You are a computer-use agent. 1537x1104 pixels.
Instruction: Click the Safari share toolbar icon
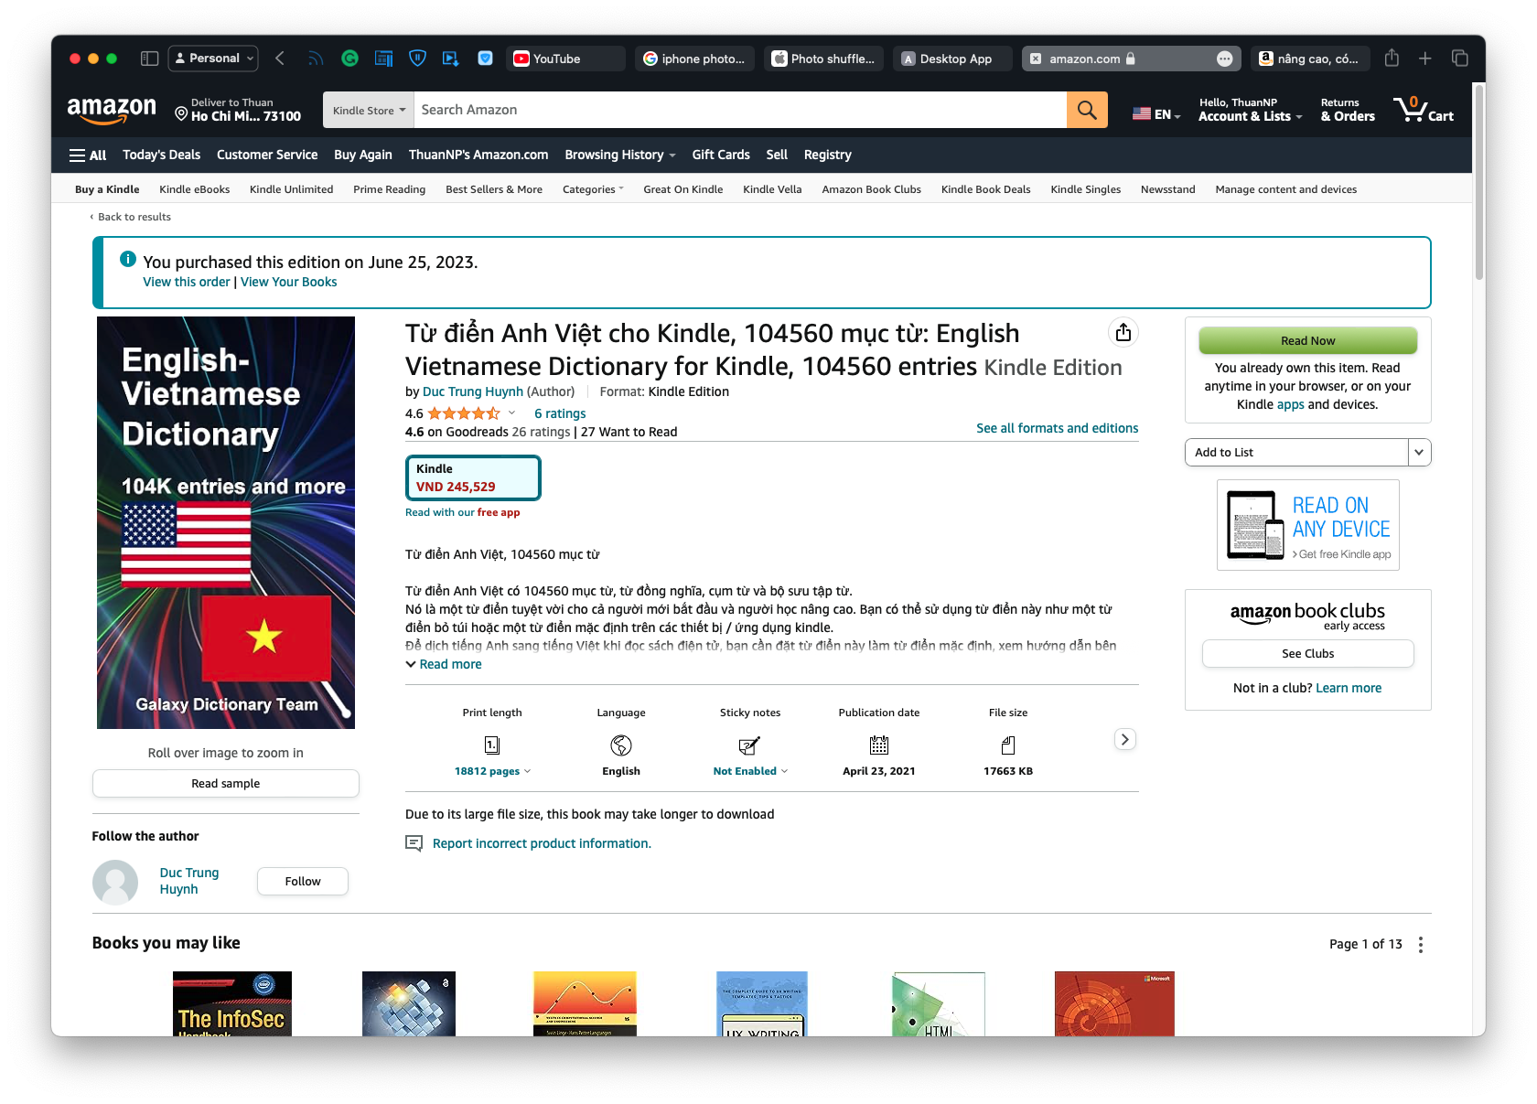pyautogui.click(x=1392, y=59)
